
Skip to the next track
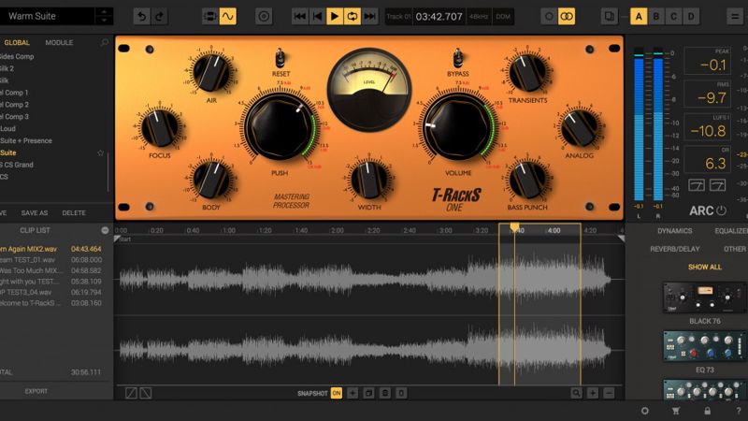click(x=369, y=17)
